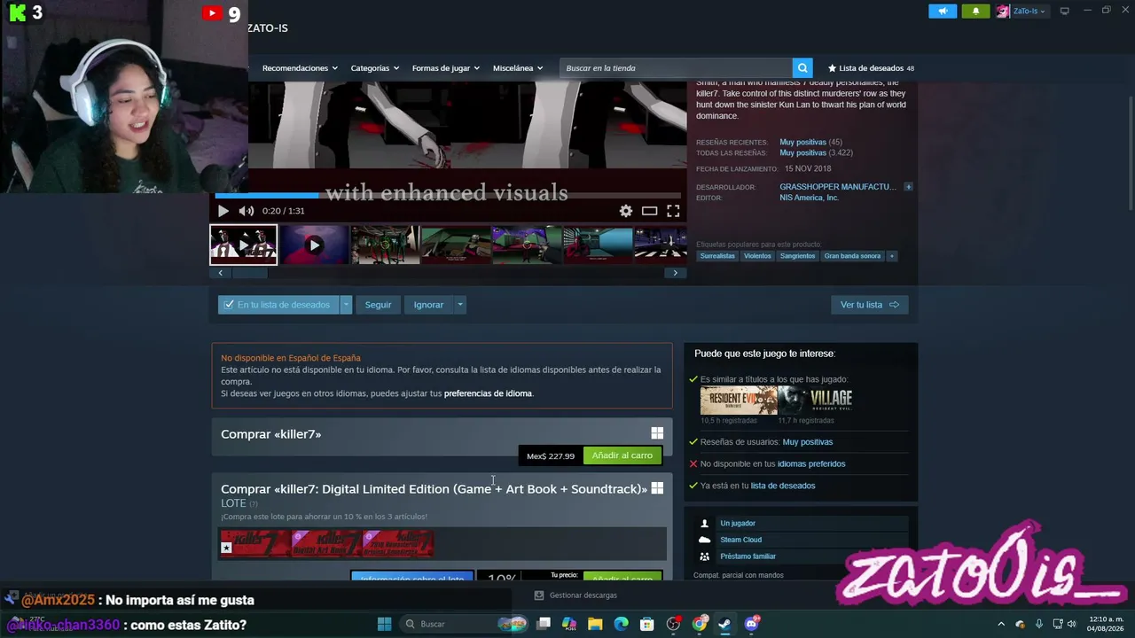Open Google Chrome from the taskbar

[700, 624]
